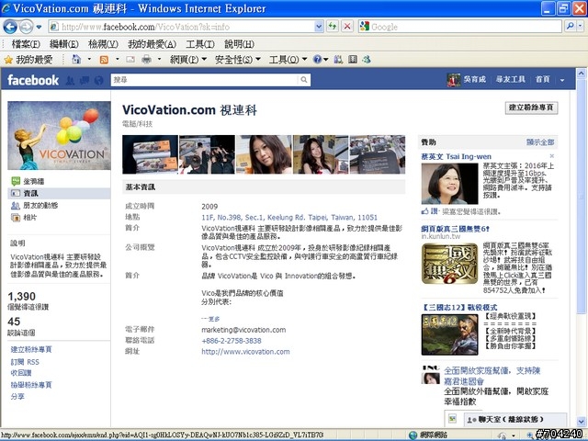Screen dimensions: 588x441
Task: Click the 吳育成 profile link
Action: (x=474, y=80)
